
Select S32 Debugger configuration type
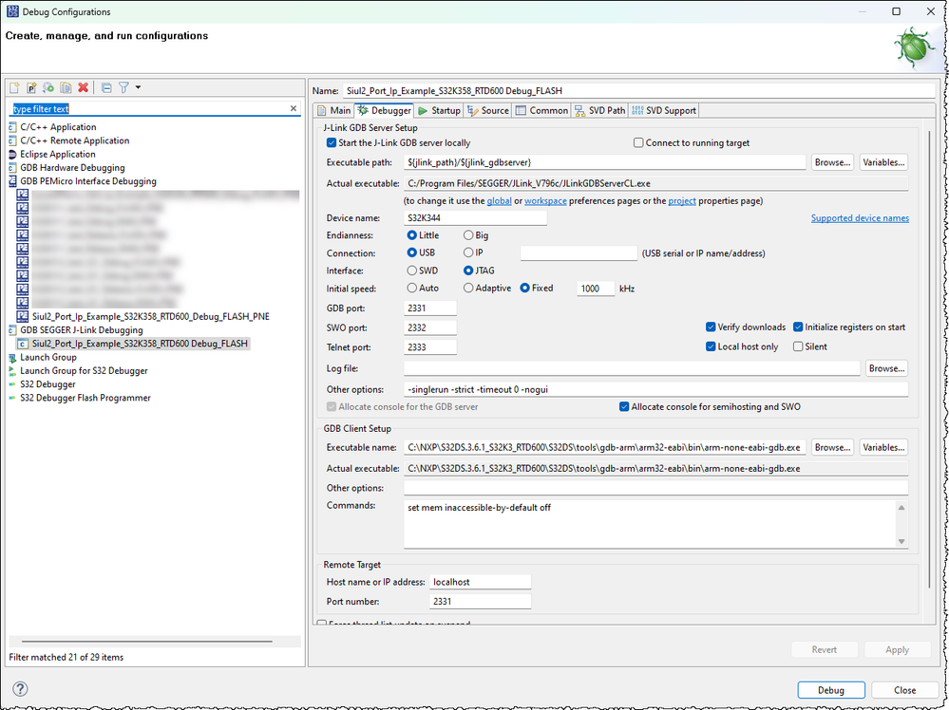(x=47, y=384)
